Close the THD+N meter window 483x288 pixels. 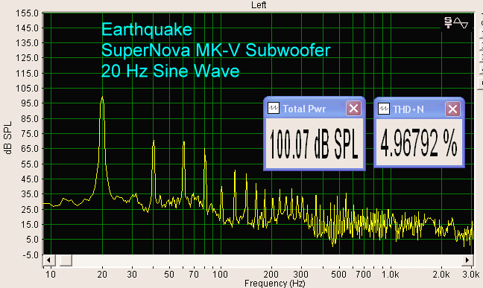[x=453, y=109]
